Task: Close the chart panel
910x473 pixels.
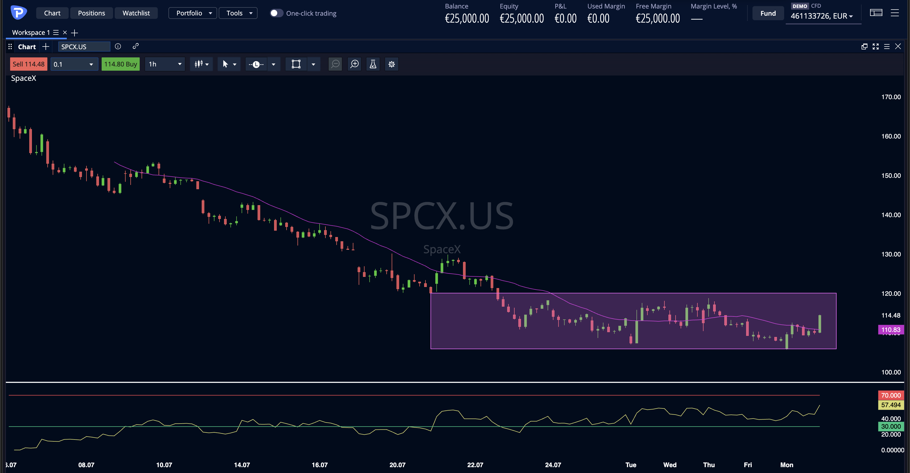Action: click(898, 46)
